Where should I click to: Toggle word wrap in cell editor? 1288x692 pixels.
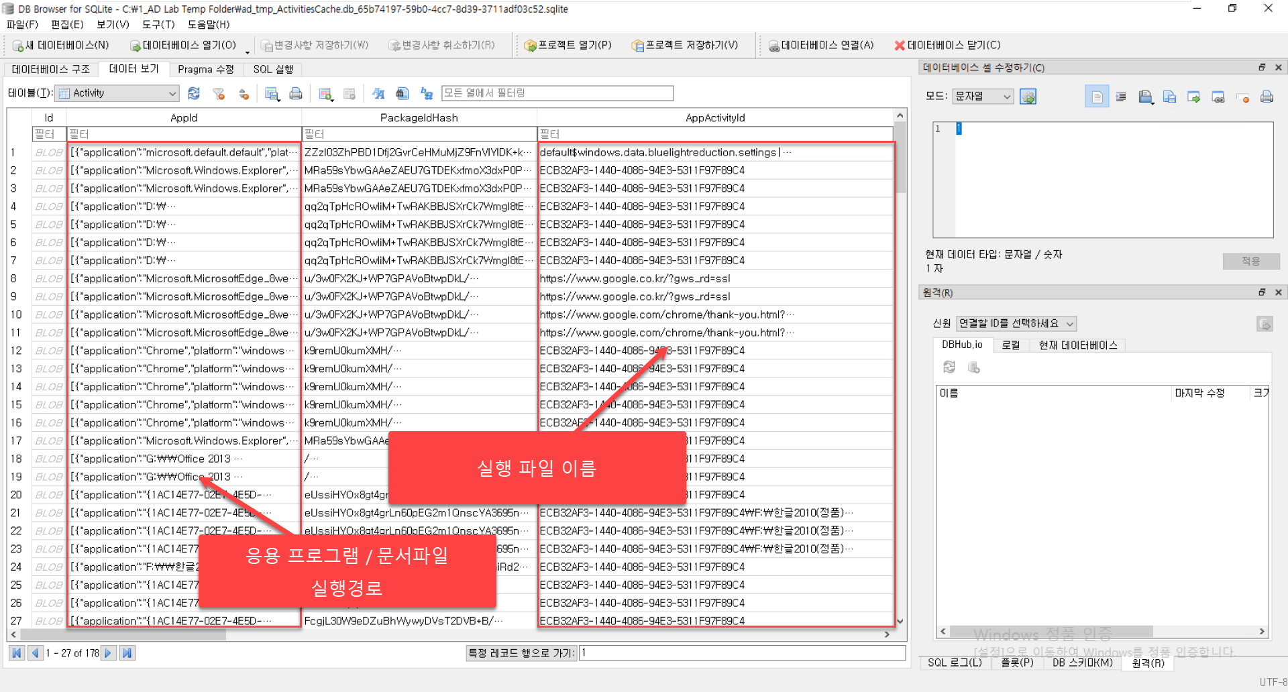pos(1121,97)
